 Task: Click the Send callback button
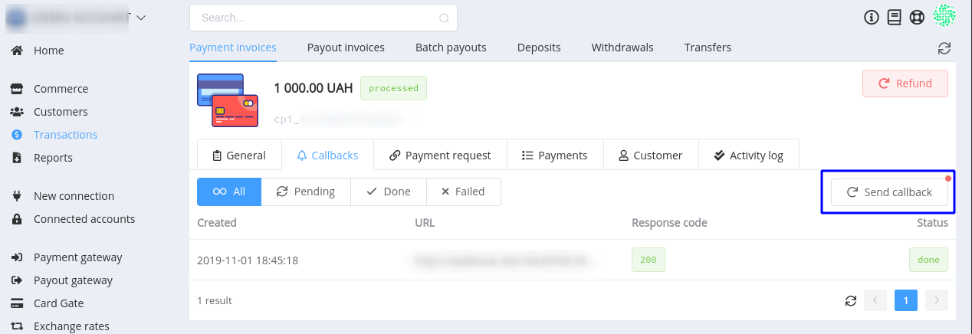pos(889,192)
